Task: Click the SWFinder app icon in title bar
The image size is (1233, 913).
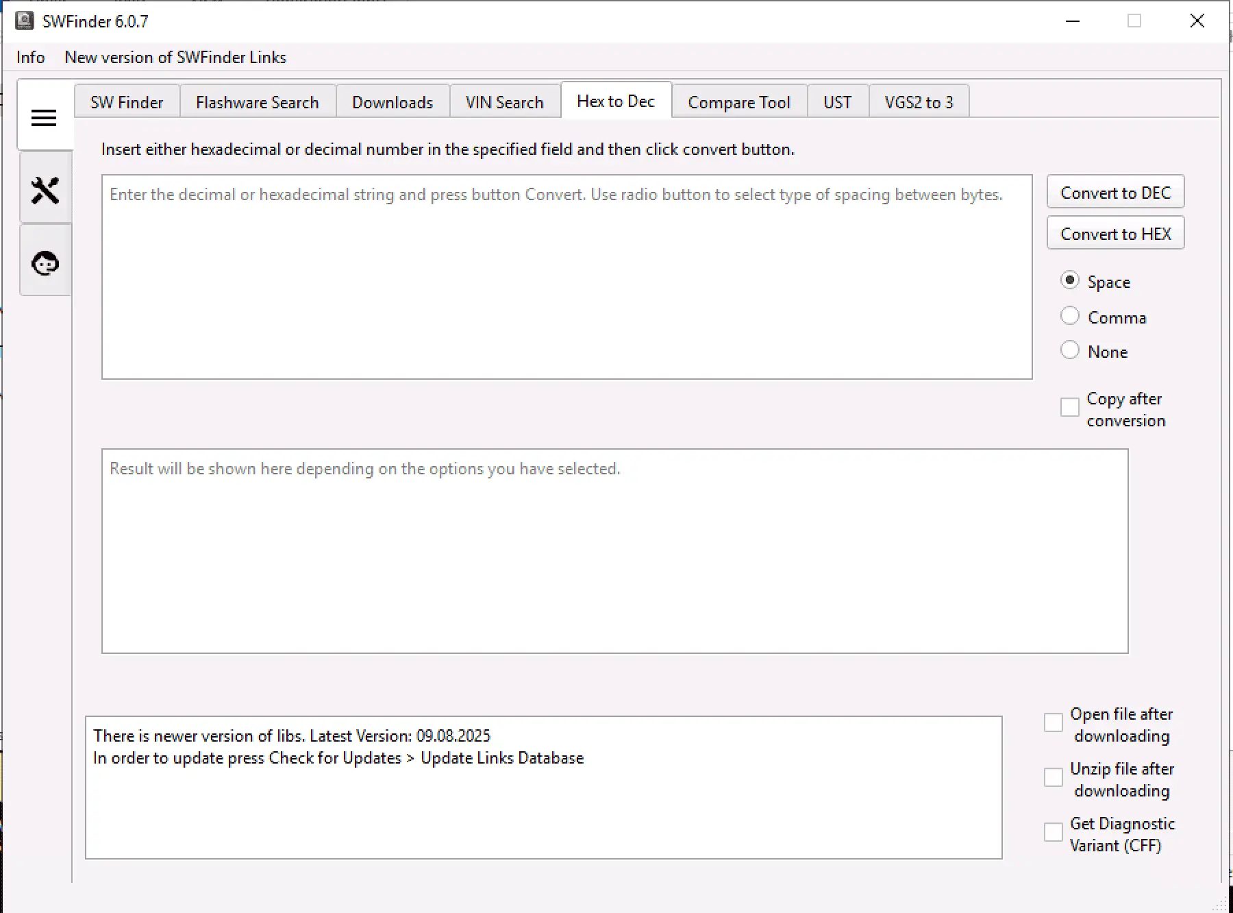Action: (x=25, y=21)
